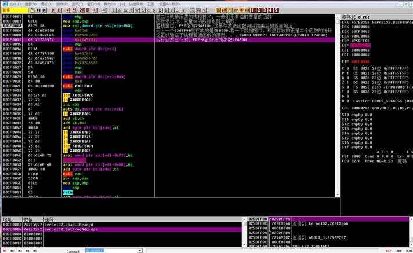Viewport: 413px width, 253px height.
Task: Click the 地址 column header in dump
Action: coord(12,219)
